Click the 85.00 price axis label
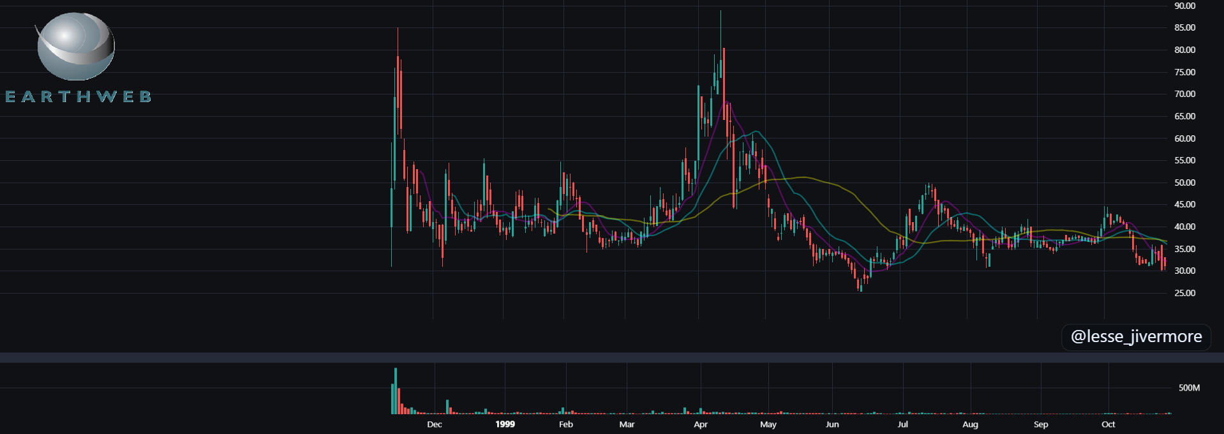The width and height of the screenshot is (1224, 434). [1184, 27]
